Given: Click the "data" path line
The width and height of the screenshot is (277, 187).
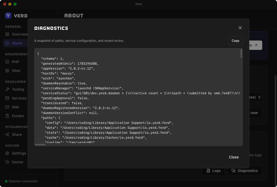Looking at the screenshot, I should coord(107,128).
